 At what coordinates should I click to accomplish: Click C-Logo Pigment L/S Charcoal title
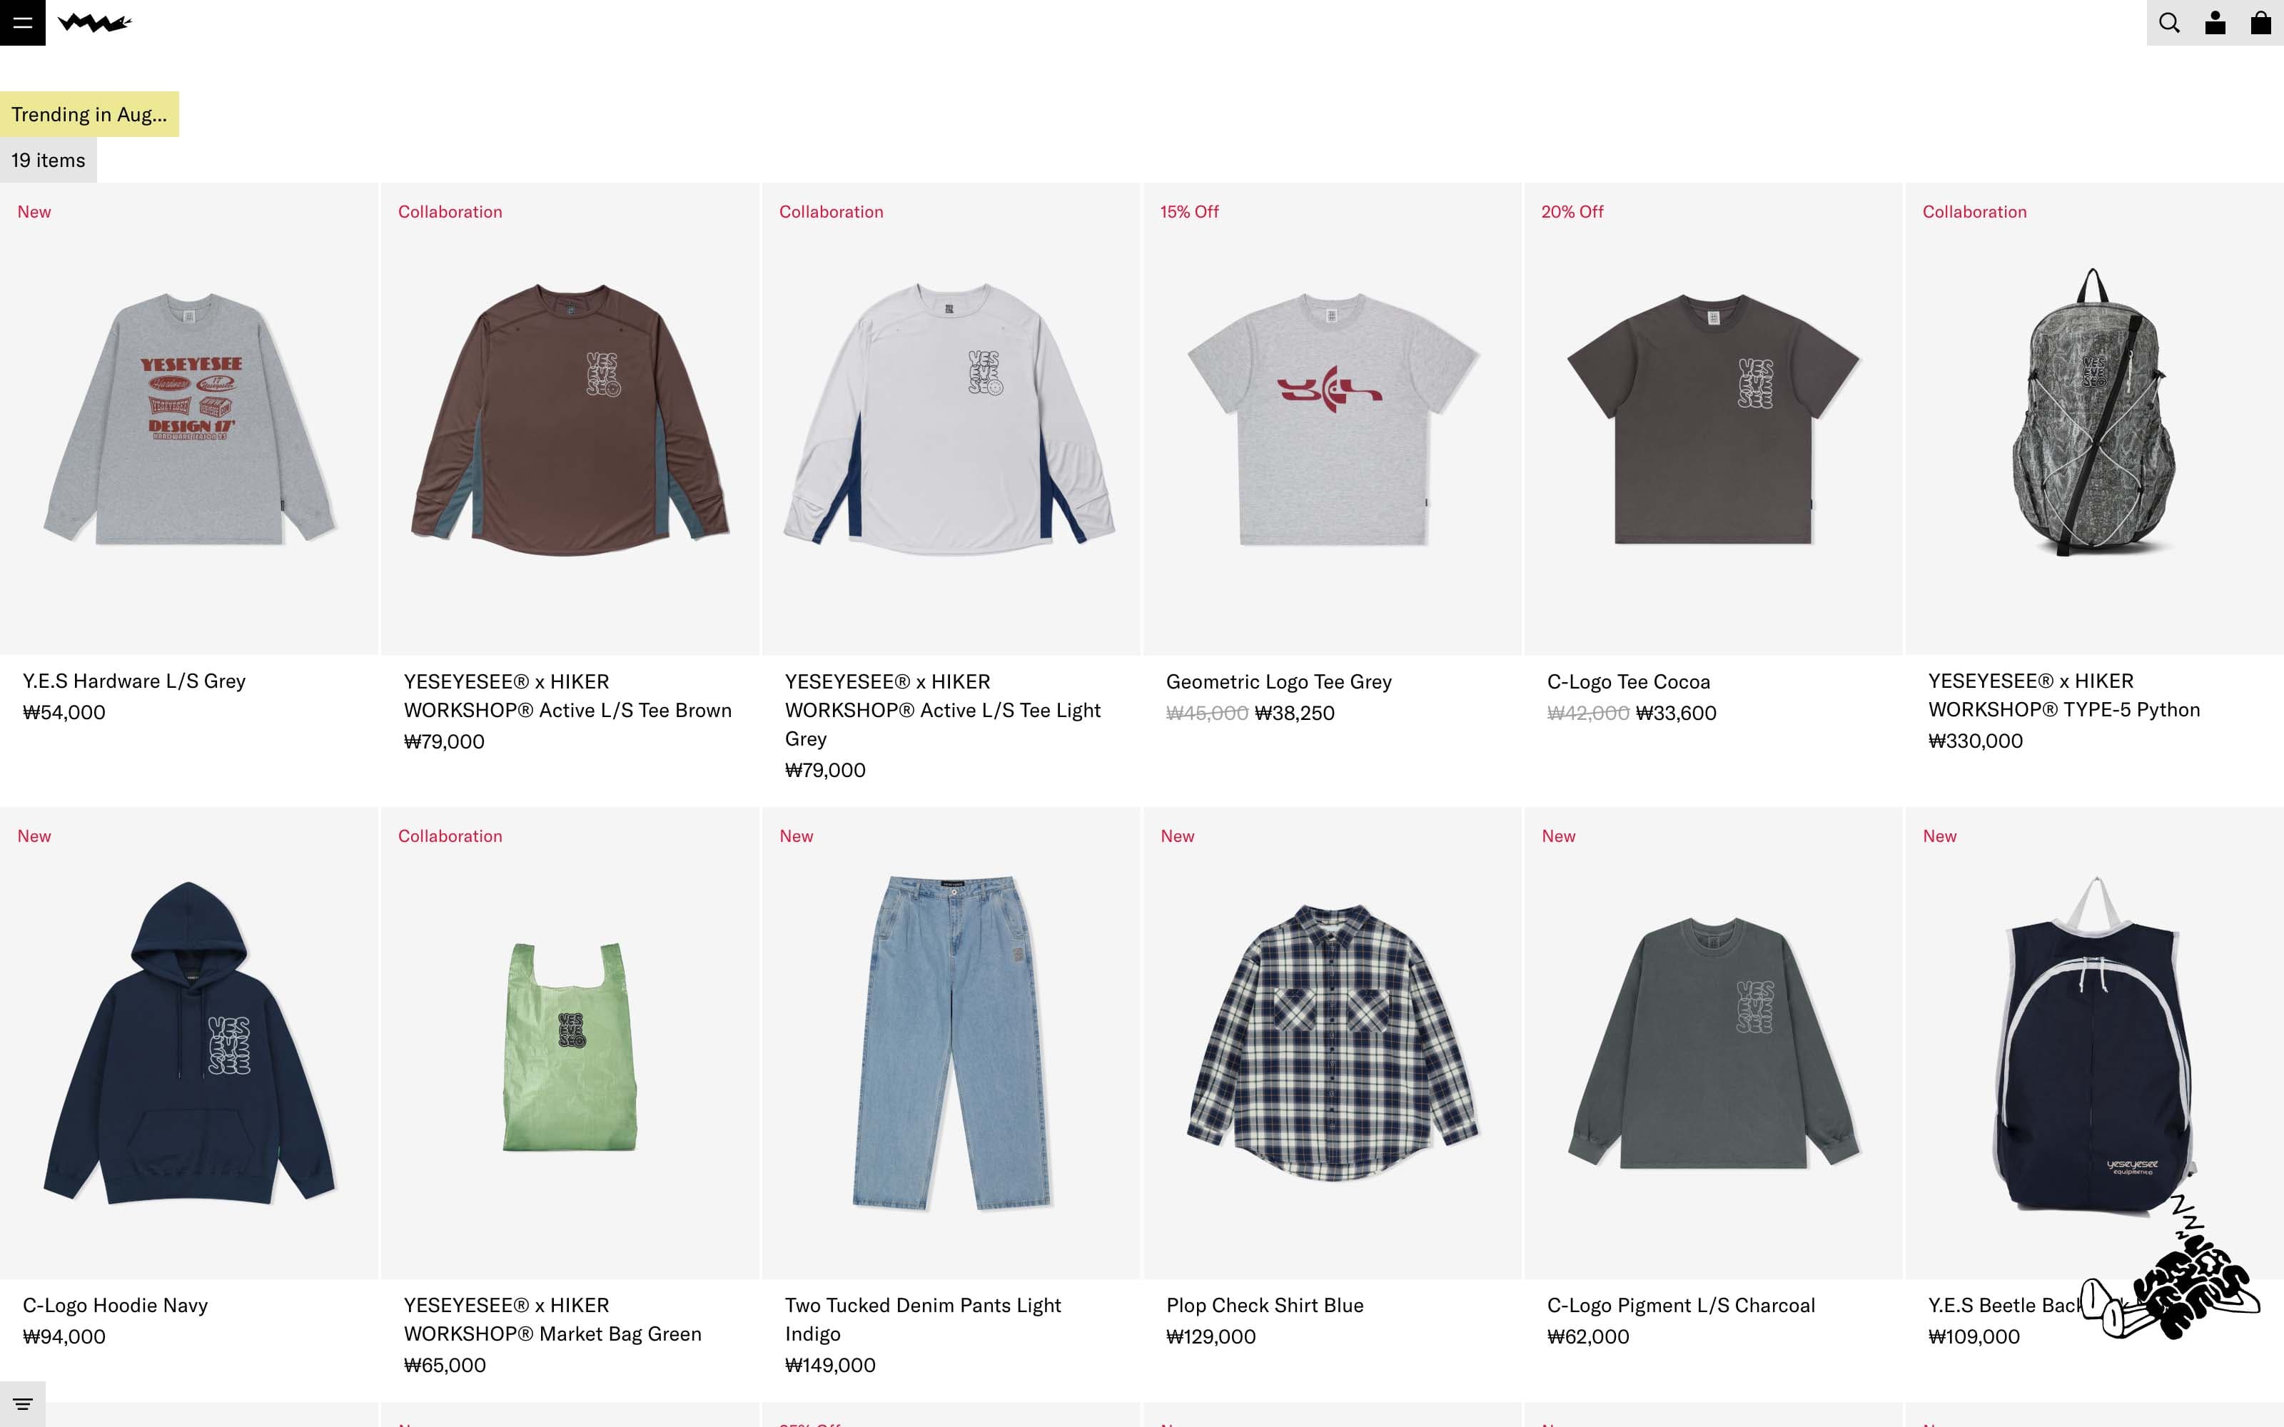coord(1681,1305)
